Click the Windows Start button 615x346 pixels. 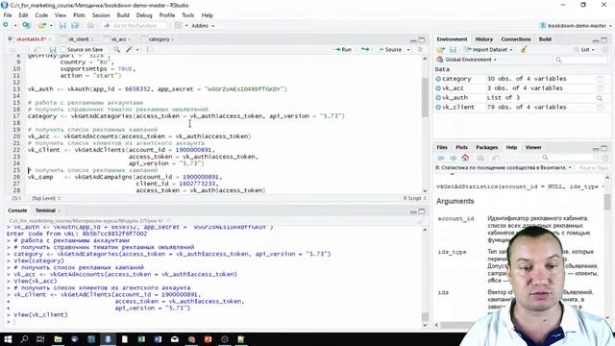pyautogui.click(x=8, y=339)
